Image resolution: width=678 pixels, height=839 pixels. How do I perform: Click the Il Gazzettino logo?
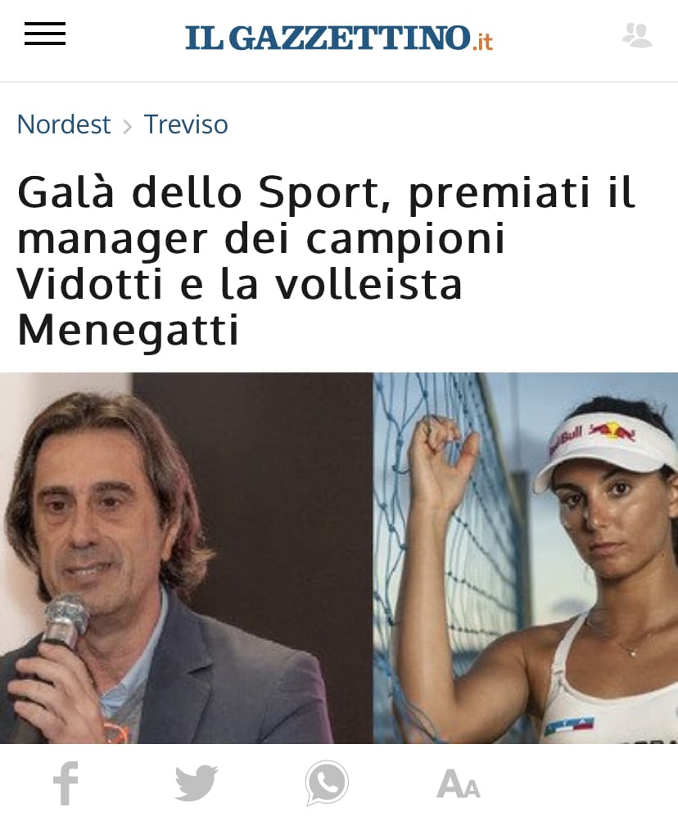(338, 38)
